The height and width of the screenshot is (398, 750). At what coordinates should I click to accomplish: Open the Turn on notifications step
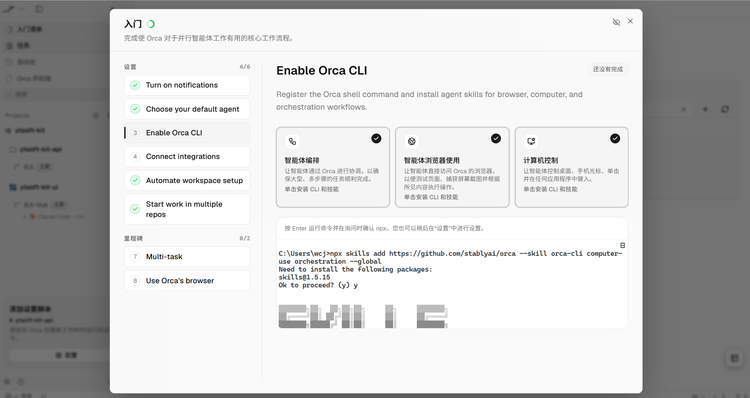(187, 85)
